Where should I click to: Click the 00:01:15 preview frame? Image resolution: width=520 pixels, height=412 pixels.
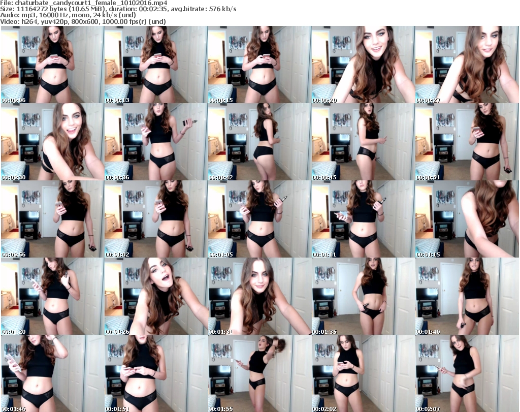[x=467, y=219]
